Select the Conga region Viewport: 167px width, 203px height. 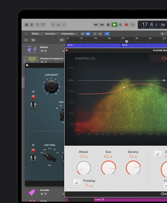click(131, 199)
